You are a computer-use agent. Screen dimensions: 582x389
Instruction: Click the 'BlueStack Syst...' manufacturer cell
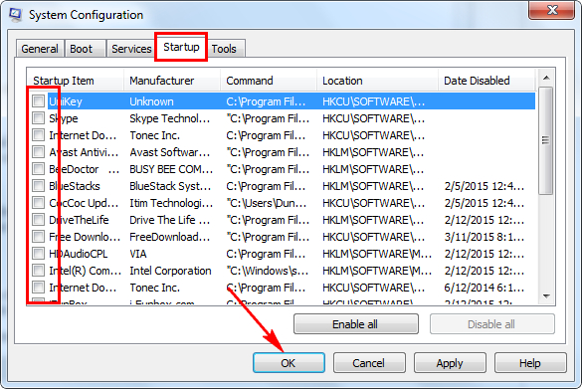[170, 186]
